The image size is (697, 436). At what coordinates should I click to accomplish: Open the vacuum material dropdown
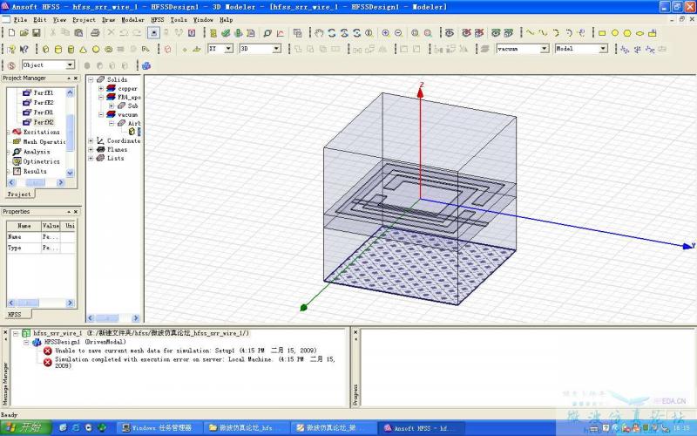(x=545, y=49)
